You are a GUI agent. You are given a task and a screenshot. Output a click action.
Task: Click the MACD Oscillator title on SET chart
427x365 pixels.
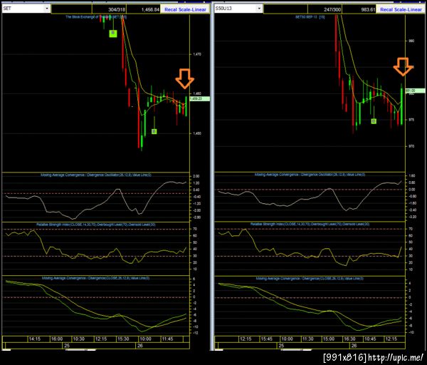[96, 175]
